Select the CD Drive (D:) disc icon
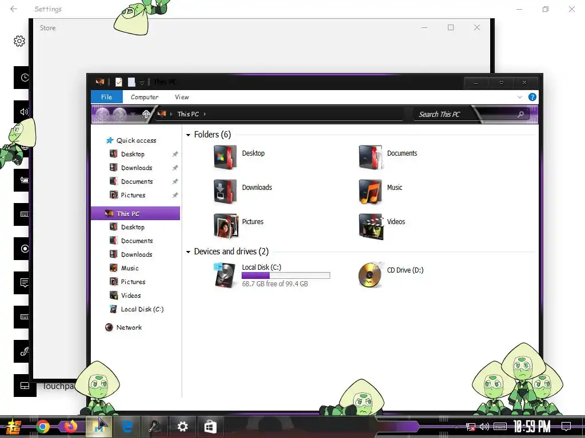 coord(371,275)
